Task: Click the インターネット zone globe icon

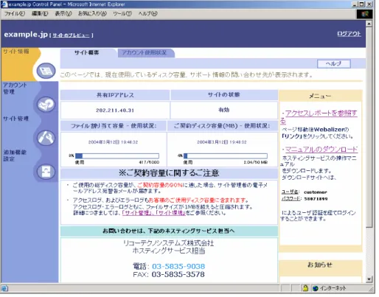Action: 316,288
